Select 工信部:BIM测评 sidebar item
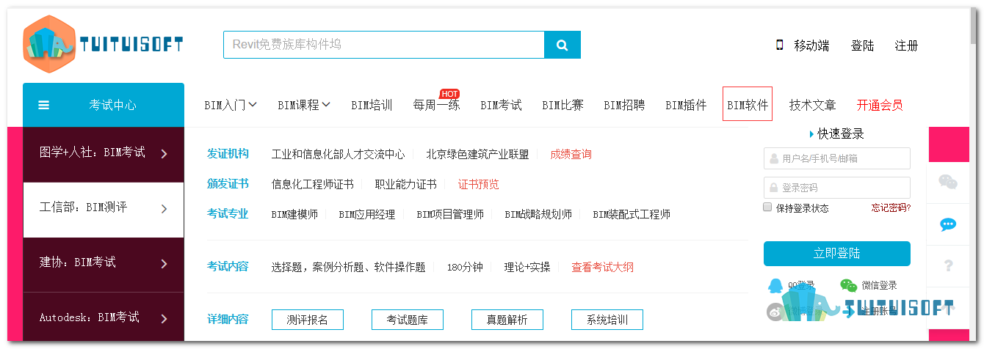984x349 pixels. [x=104, y=209]
